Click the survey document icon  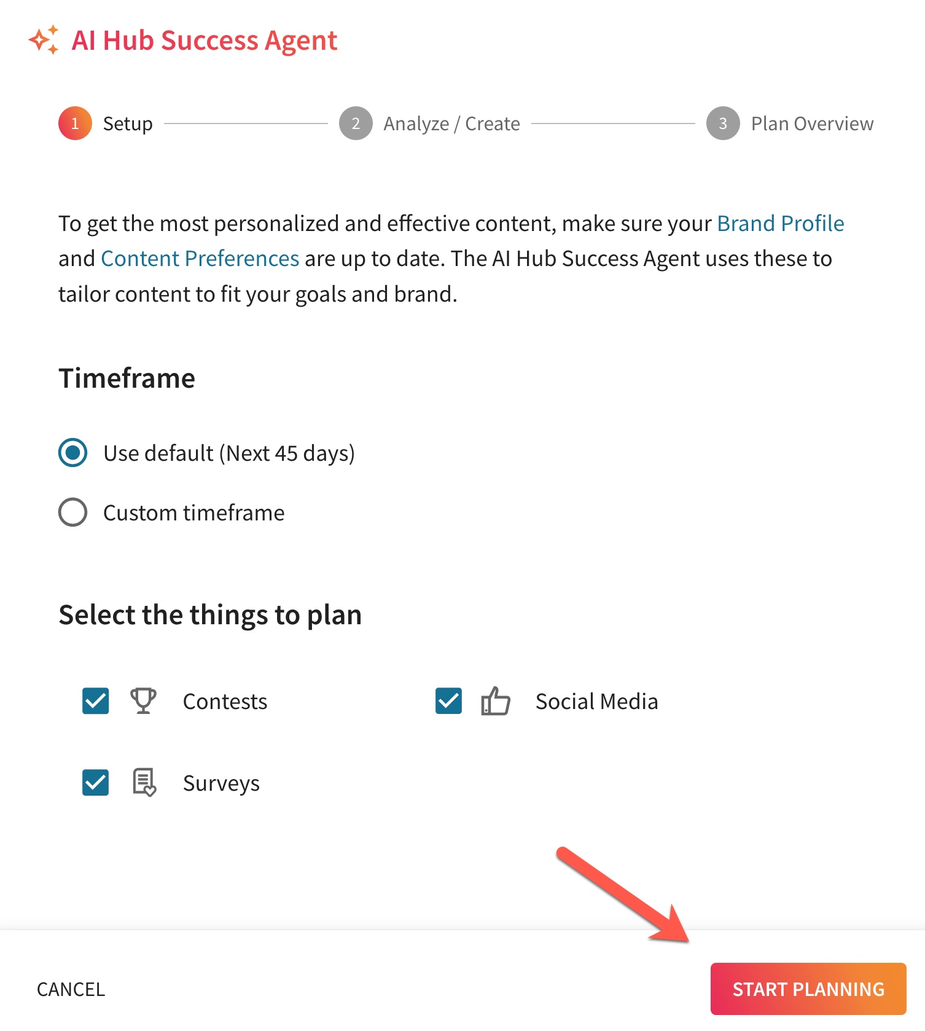[144, 782]
